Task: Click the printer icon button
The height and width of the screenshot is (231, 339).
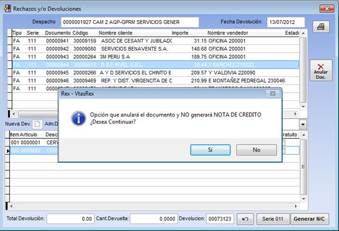Action: [321, 27]
